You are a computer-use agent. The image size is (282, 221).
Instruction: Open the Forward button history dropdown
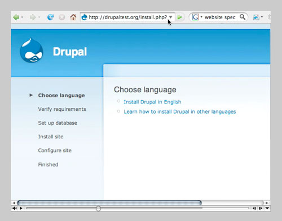39,17
